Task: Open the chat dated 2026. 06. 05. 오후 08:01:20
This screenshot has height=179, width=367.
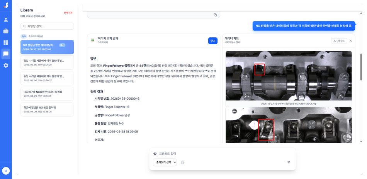Action: 47,62
